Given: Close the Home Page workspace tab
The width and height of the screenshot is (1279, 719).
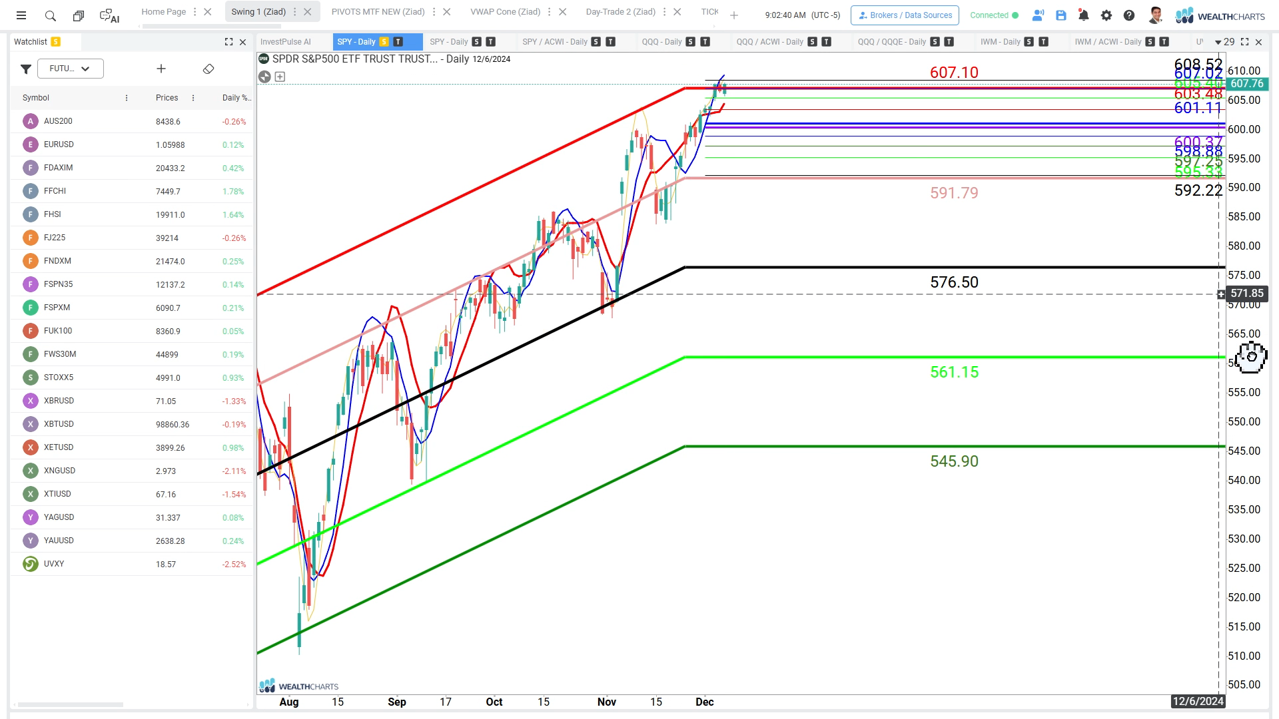Looking at the screenshot, I should pos(208,12).
